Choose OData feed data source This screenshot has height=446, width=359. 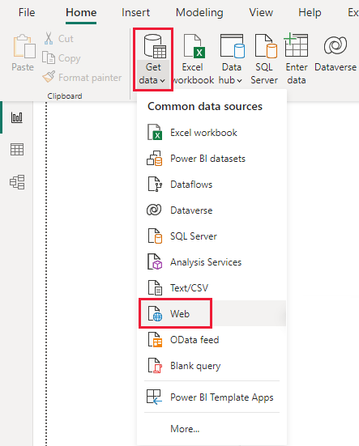point(212,340)
